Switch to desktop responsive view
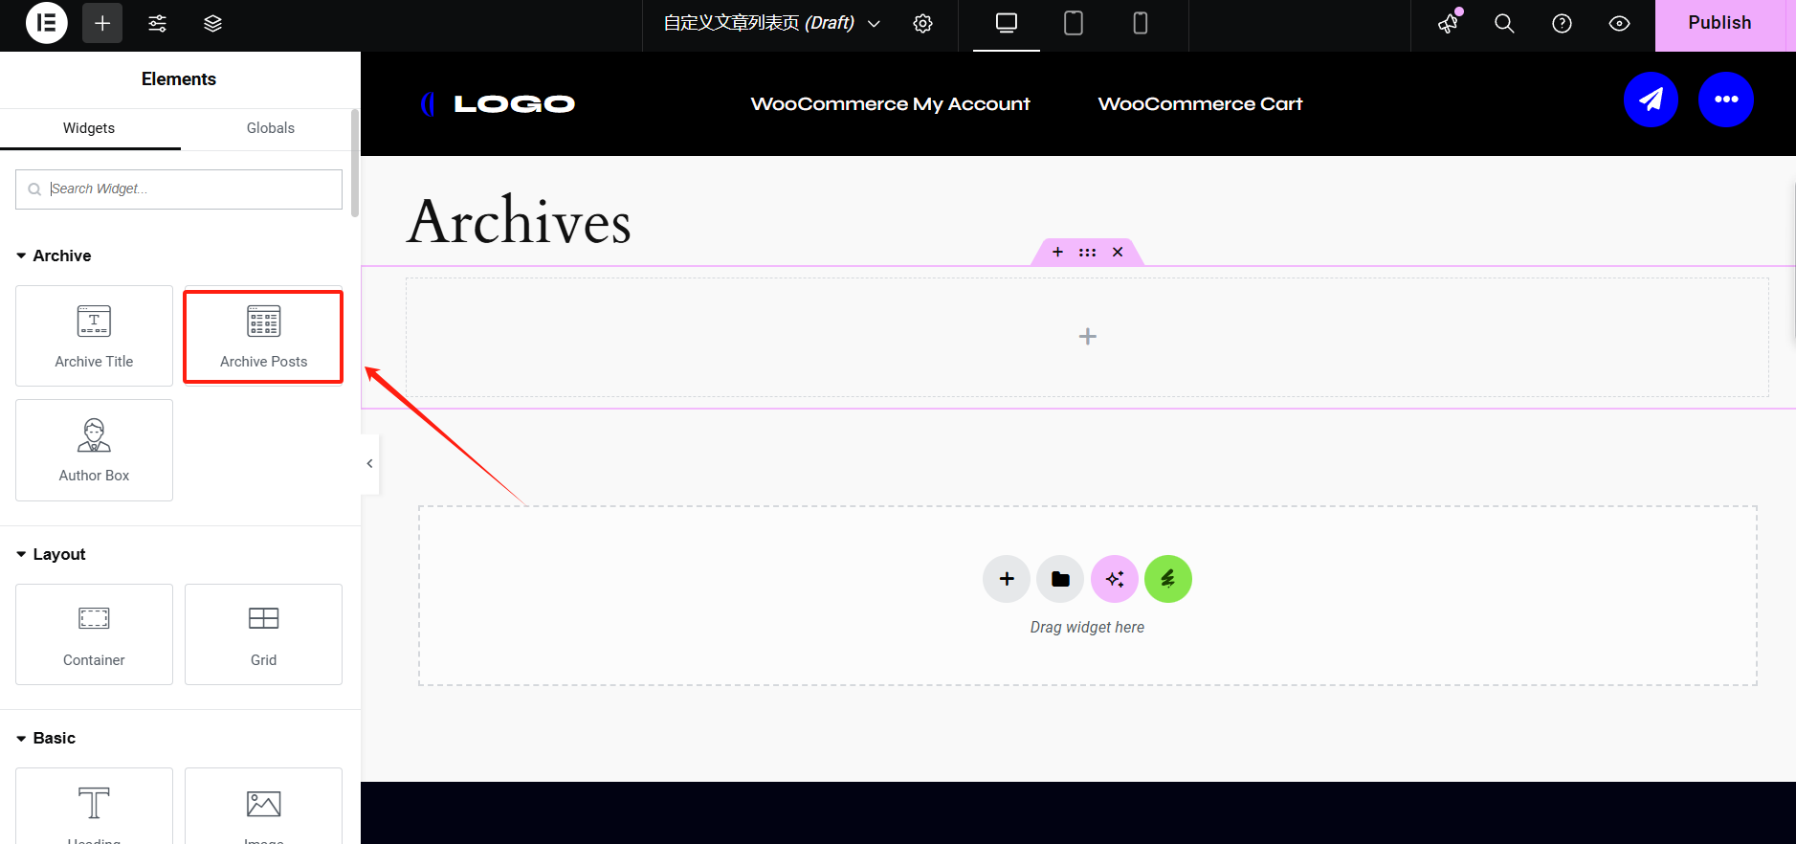 point(1006,23)
